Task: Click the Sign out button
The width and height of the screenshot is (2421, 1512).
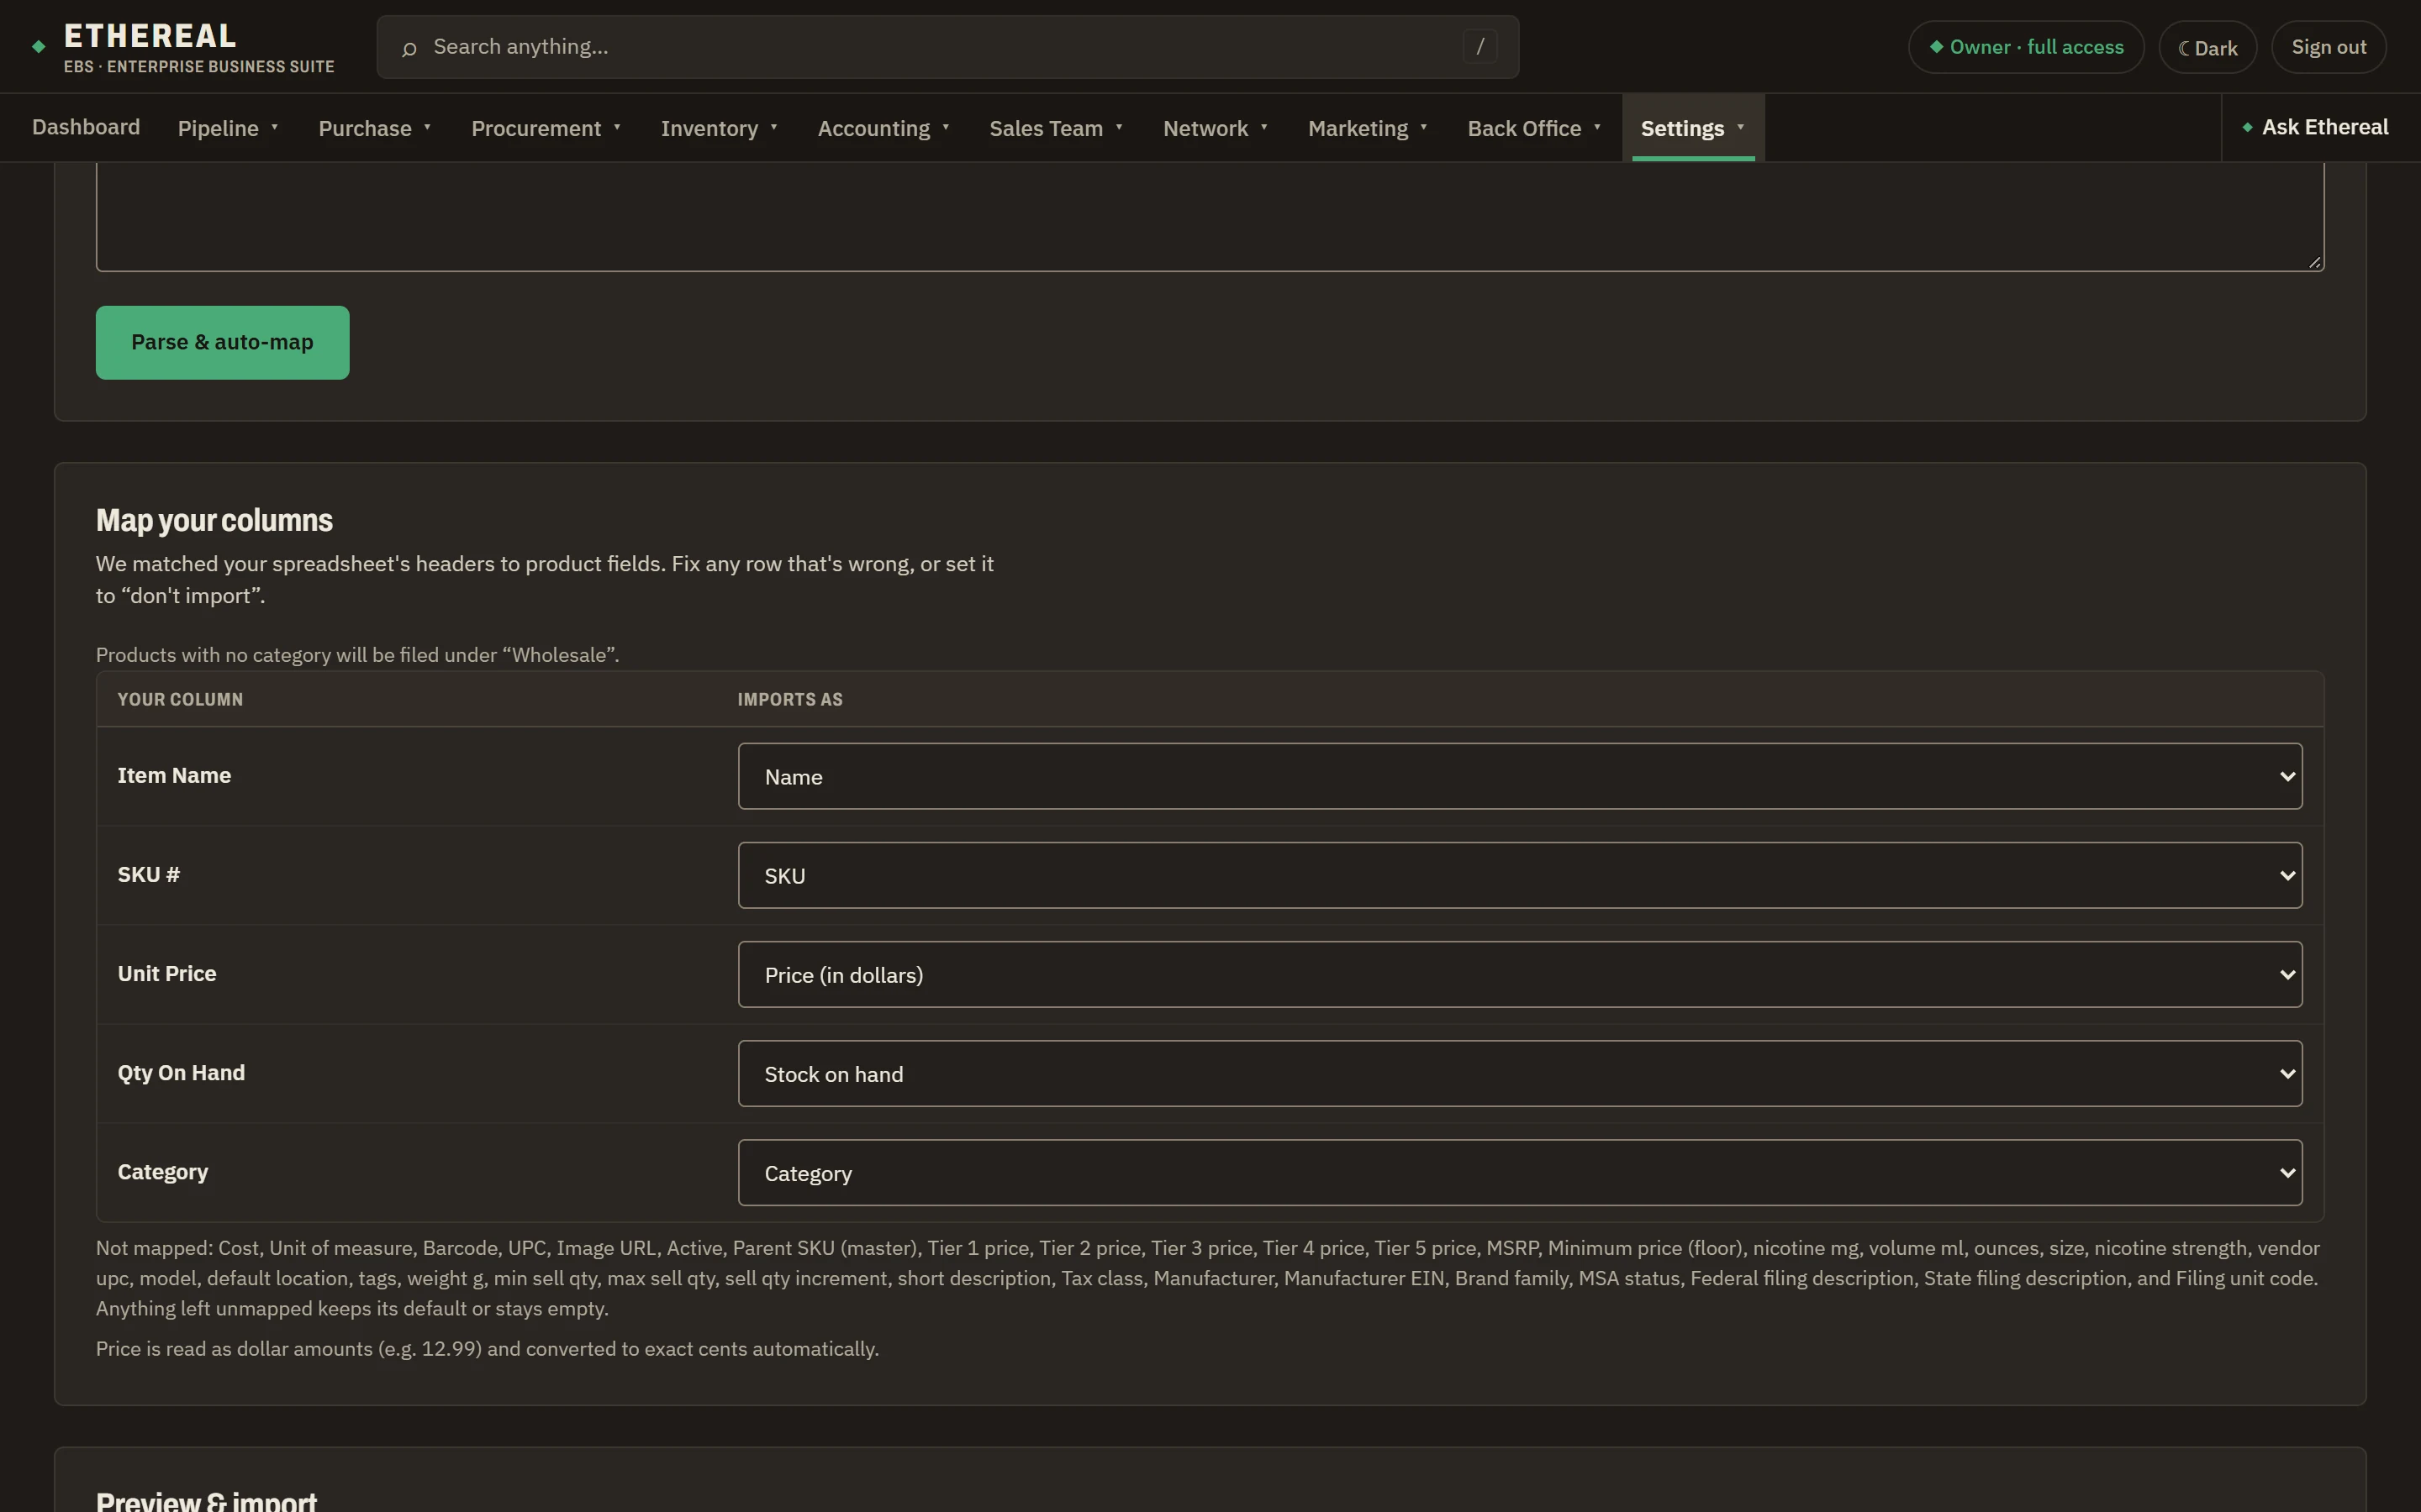Action: point(2328,47)
